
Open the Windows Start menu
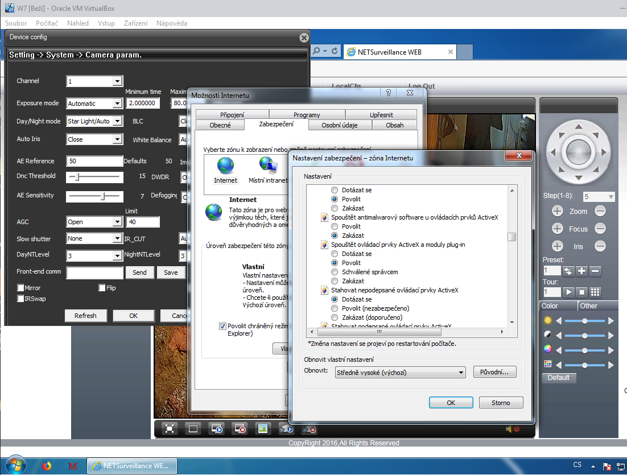(x=15, y=465)
